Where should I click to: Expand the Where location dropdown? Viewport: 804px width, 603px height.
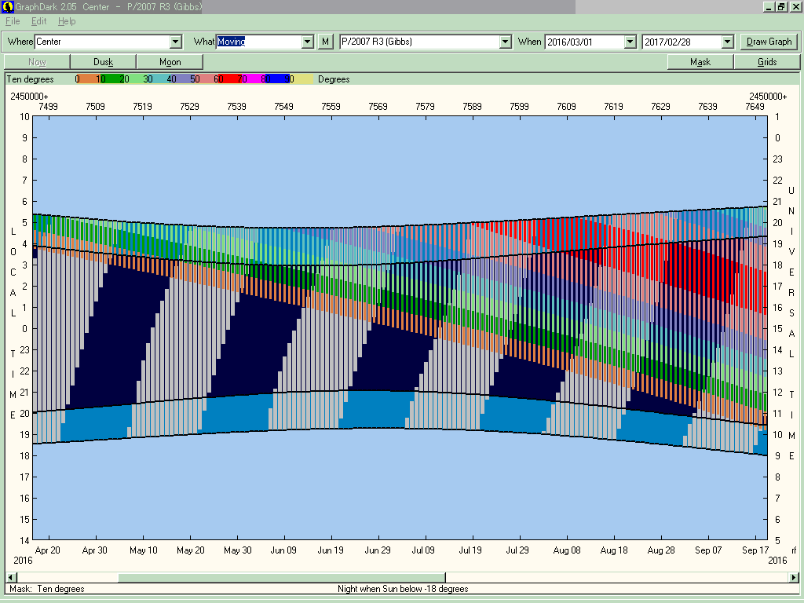[175, 42]
